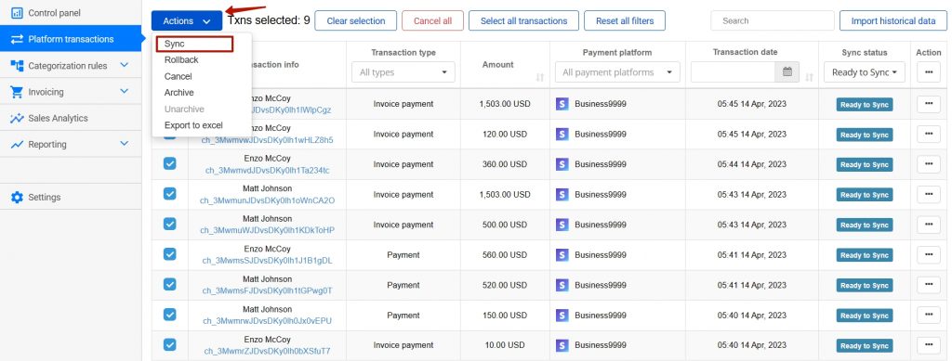Uncheck the Enzo McCoy 10.00 USD transaction
Image resolution: width=952 pixels, height=361 pixels.
point(170,344)
